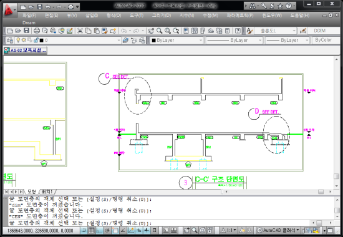Open AutoCAD 클래식 workspace switcher
Viewport: 343px width, 237px height.
pyautogui.click(x=278, y=230)
